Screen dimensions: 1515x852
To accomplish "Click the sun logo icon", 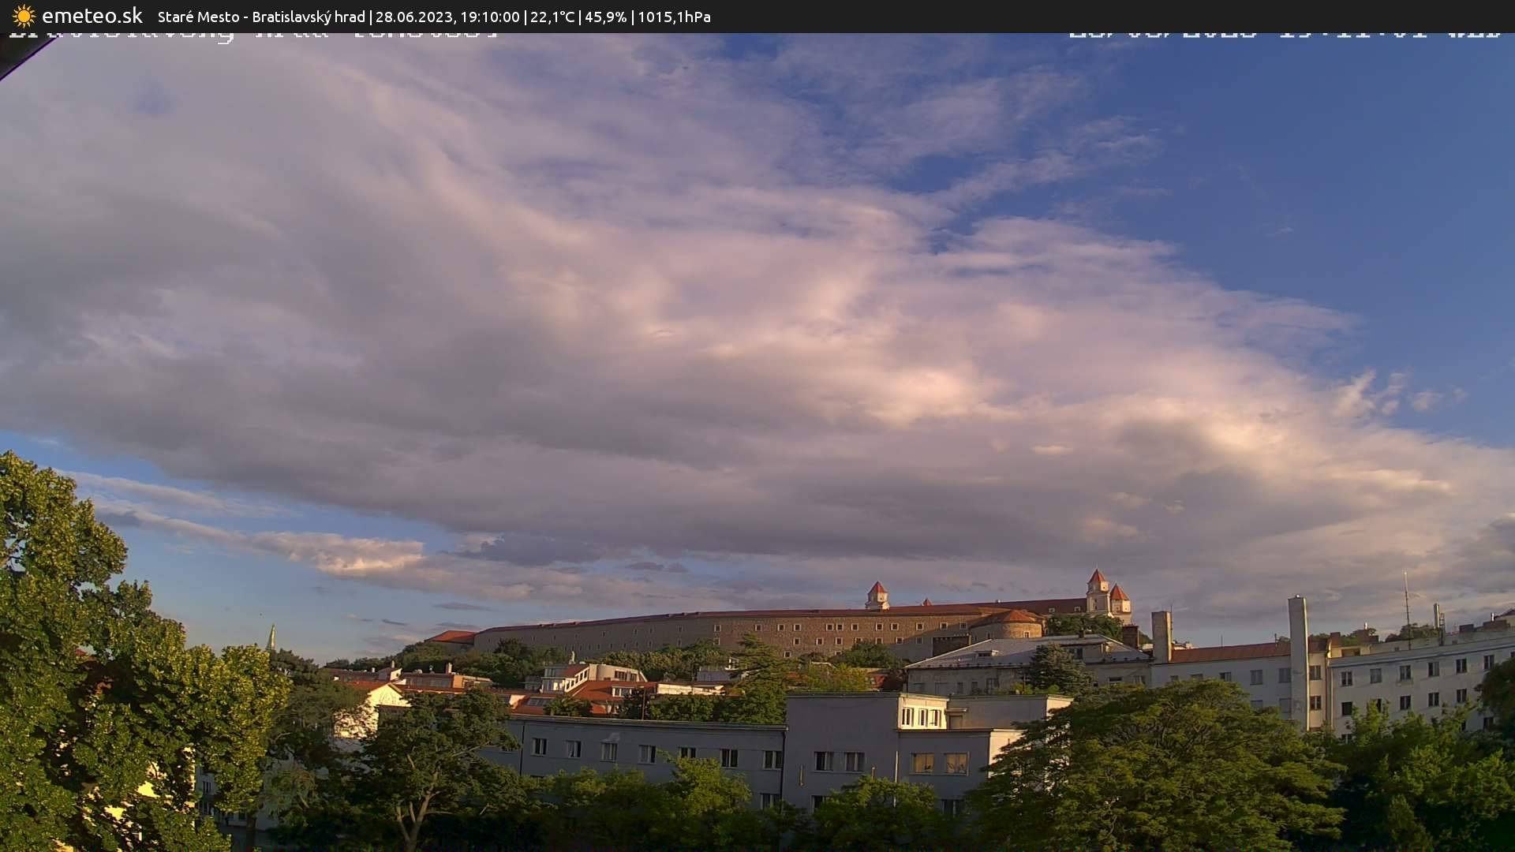I will point(24,16).
